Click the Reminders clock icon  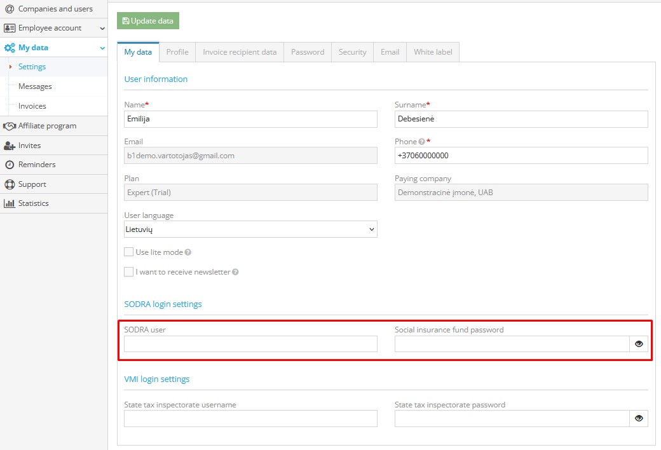[x=10, y=165]
